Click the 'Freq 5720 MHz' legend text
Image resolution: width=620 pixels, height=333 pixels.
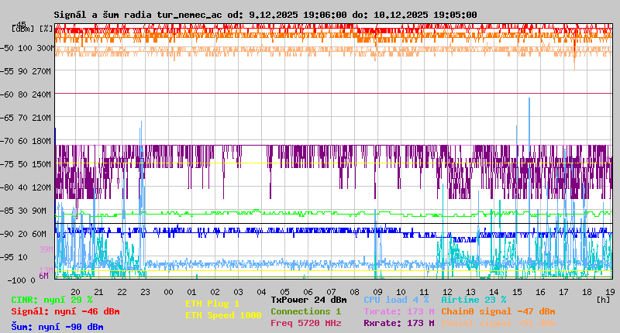pos(306,323)
